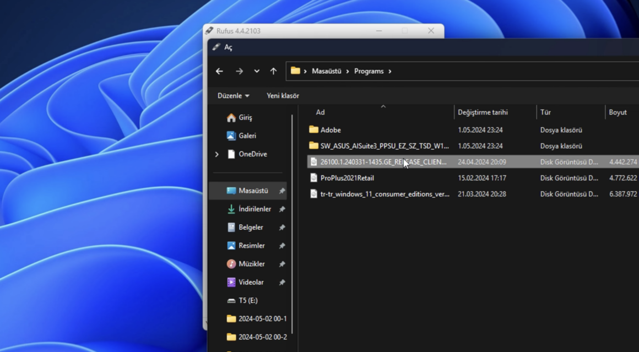
Task: Click the 24.04.2024 20:09 date cell
Action: pyautogui.click(x=481, y=162)
